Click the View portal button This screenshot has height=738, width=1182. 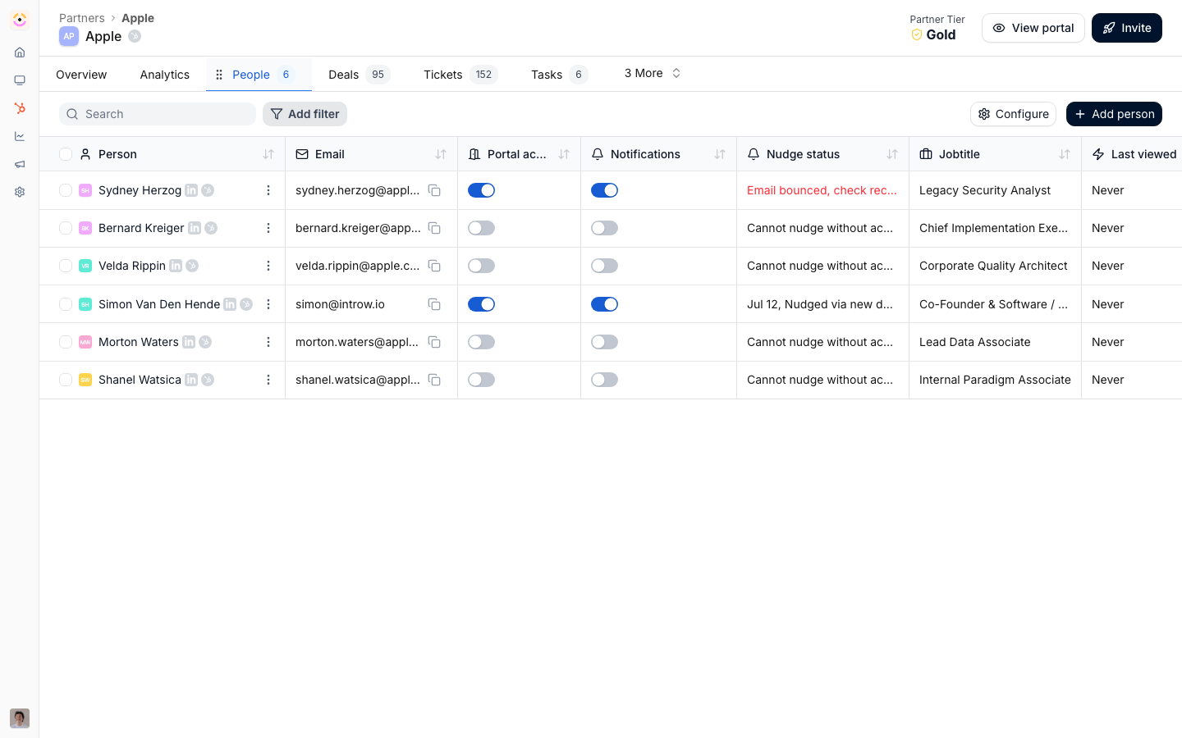point(1033,28)
